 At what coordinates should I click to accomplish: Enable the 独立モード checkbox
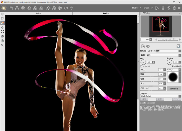(x=141, y=67)
